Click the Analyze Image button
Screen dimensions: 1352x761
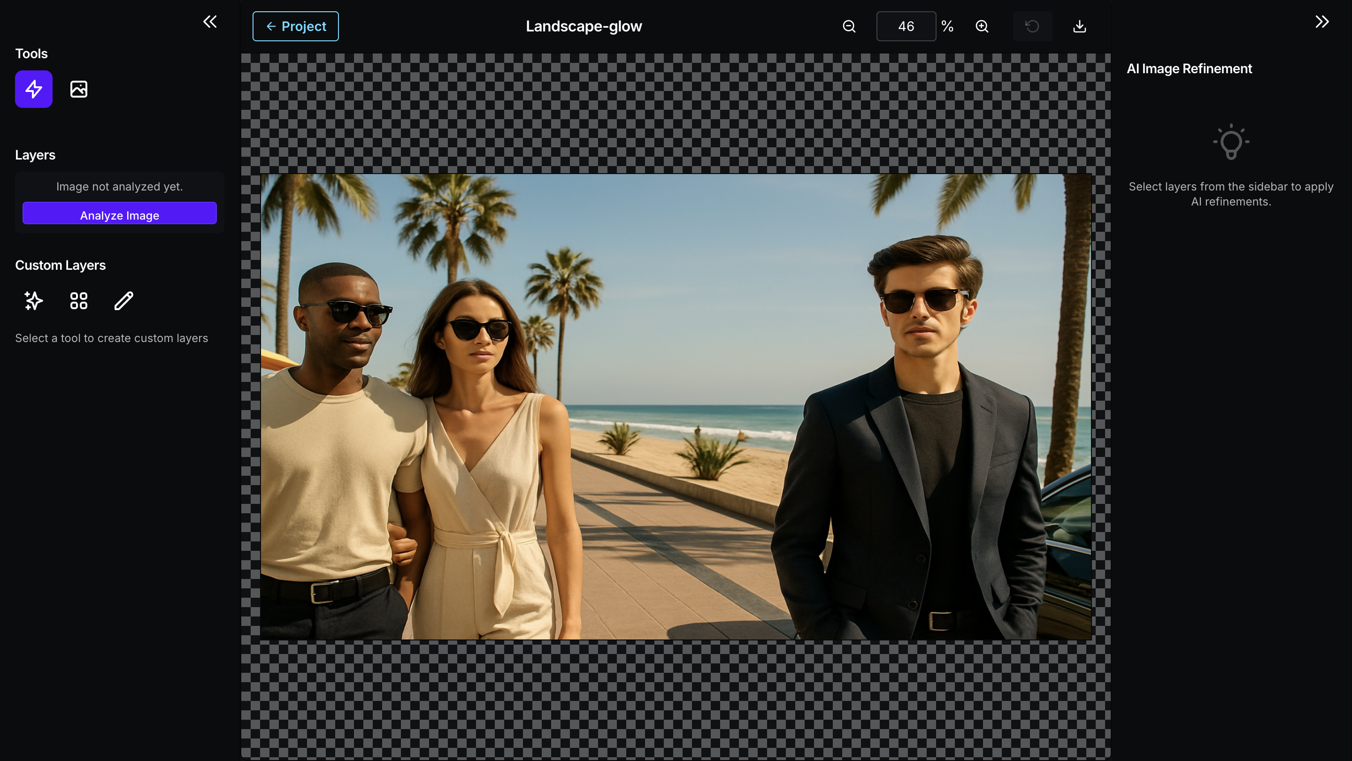119,214
